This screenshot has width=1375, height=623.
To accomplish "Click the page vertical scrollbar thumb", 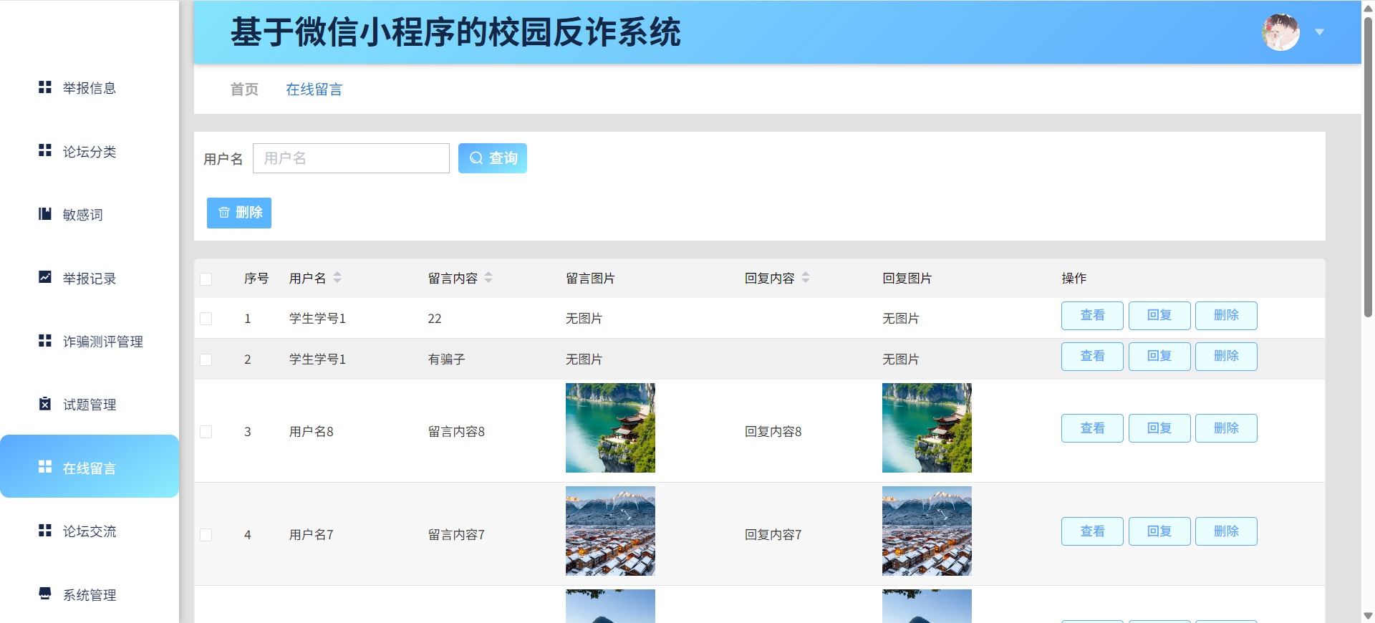I will [1368, 166].
